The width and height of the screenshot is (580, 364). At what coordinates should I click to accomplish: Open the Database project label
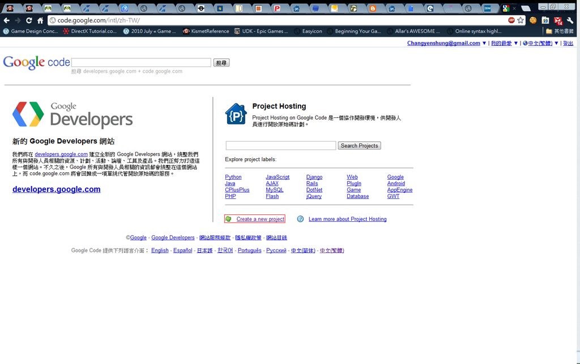point(358,196)
